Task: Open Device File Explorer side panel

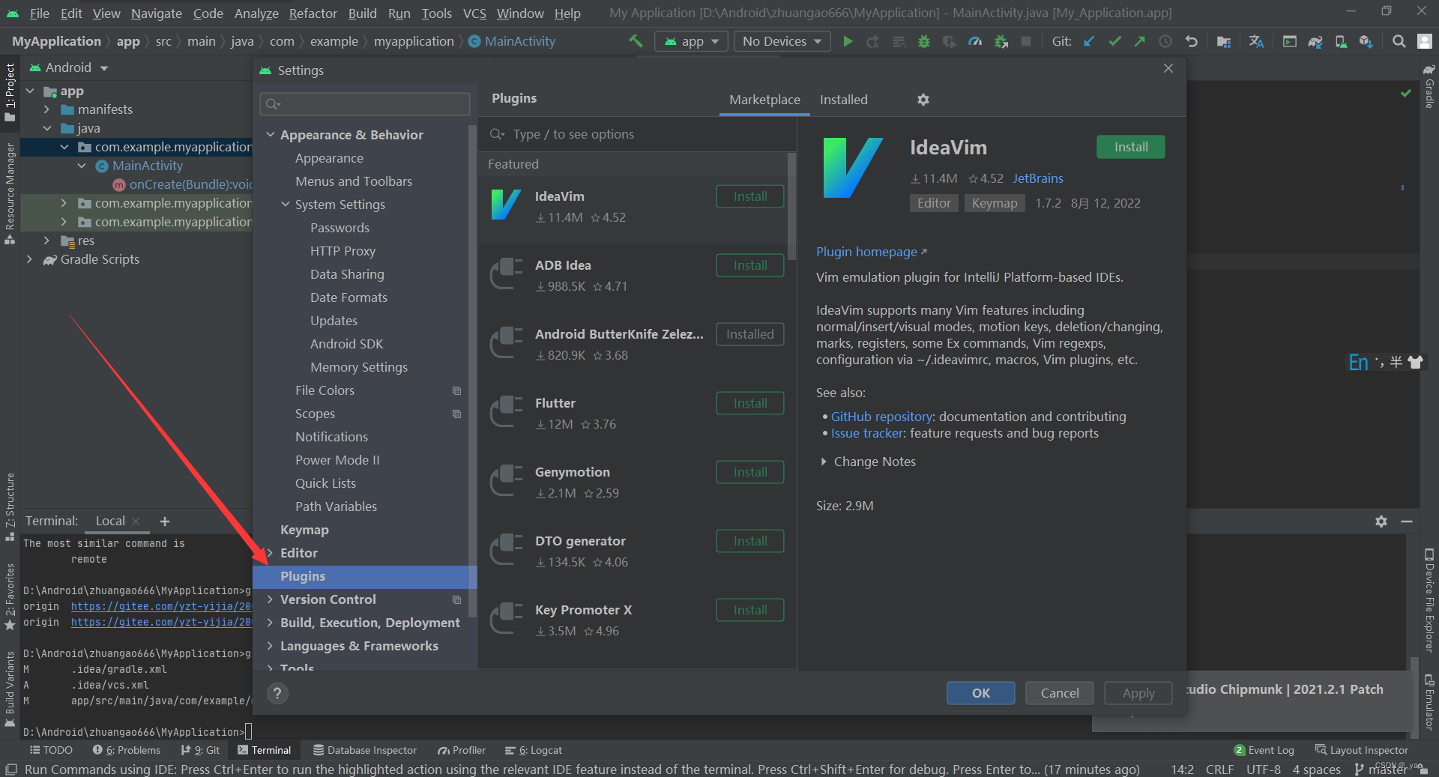Action: coord(1429,599)
